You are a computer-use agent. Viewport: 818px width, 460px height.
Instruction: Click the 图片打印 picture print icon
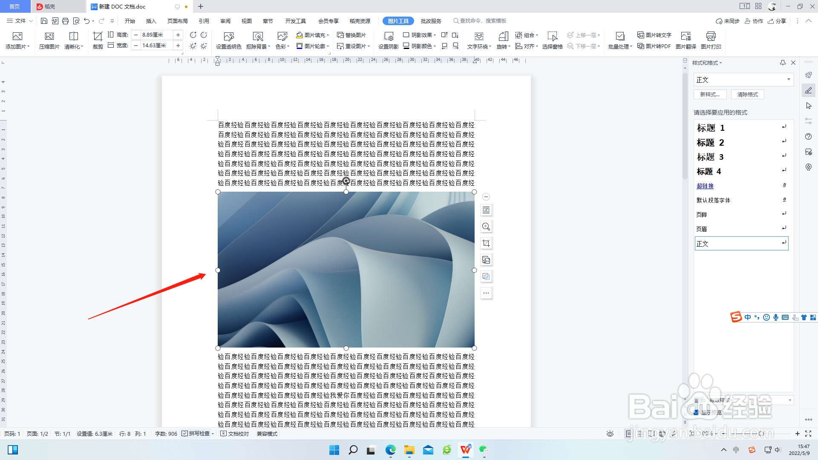pos(711,36)
